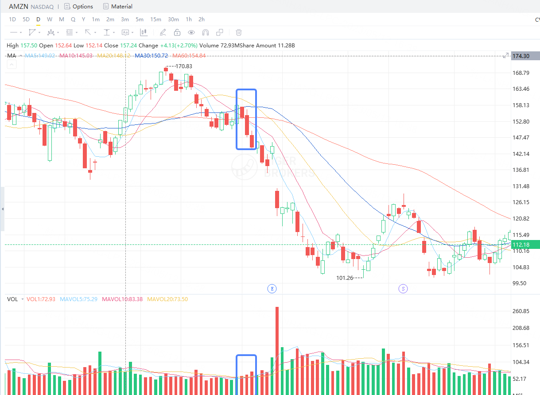Click the Material document icon
This screenshot has height=395, width=540.
(x=105, y=7)
